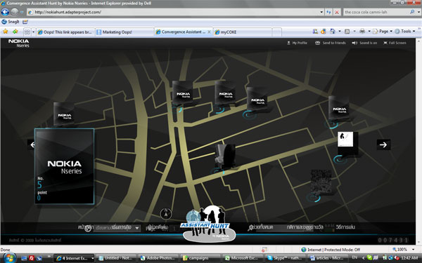Switch to the myCOKE tab

click(242, 32)
